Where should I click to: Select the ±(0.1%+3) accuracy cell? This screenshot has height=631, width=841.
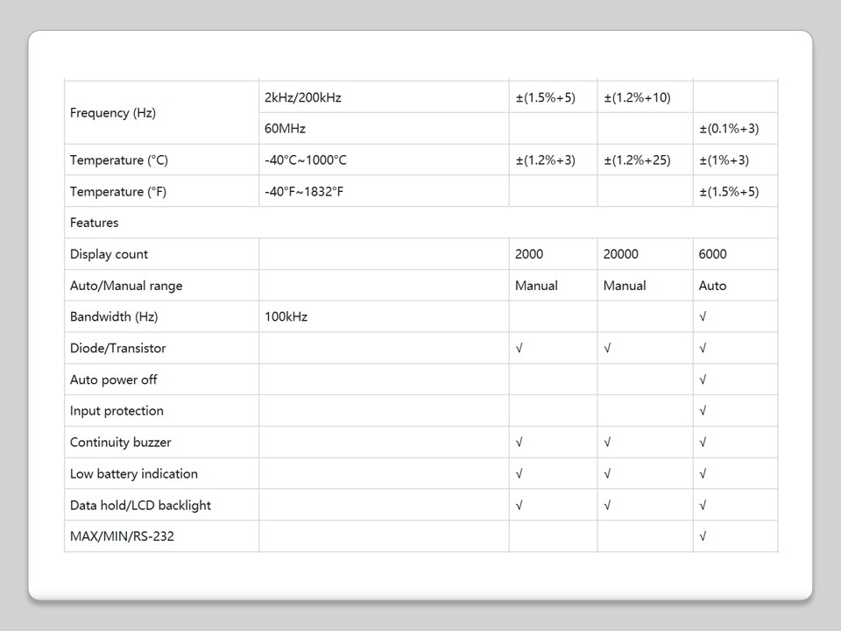click(x=729, y=129)
